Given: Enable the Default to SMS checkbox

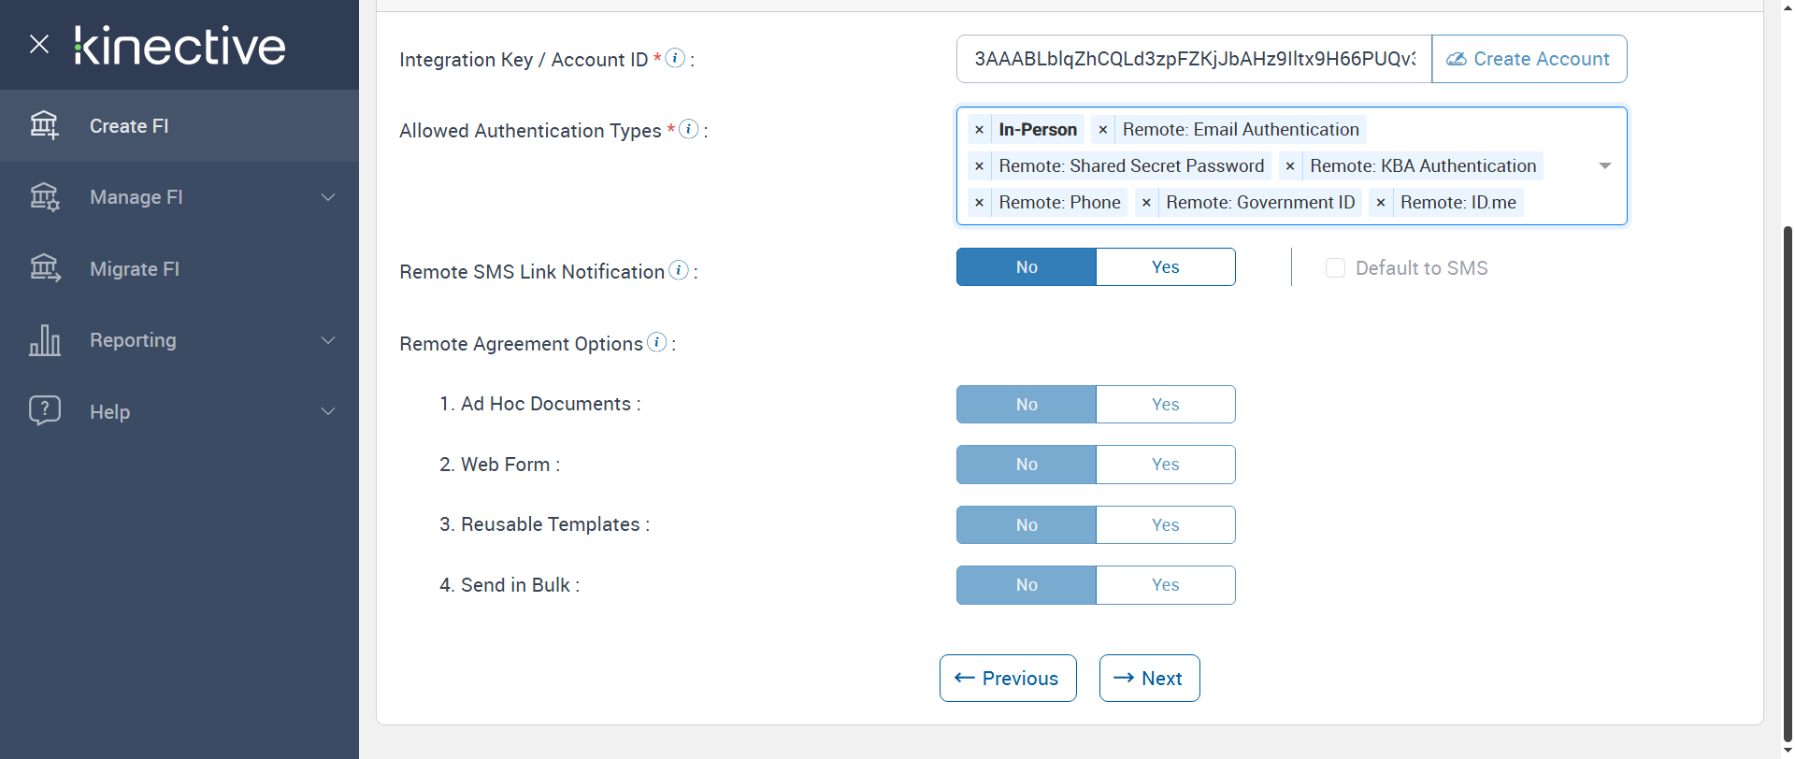Looking at the screenshot, I should [1335, 268].
